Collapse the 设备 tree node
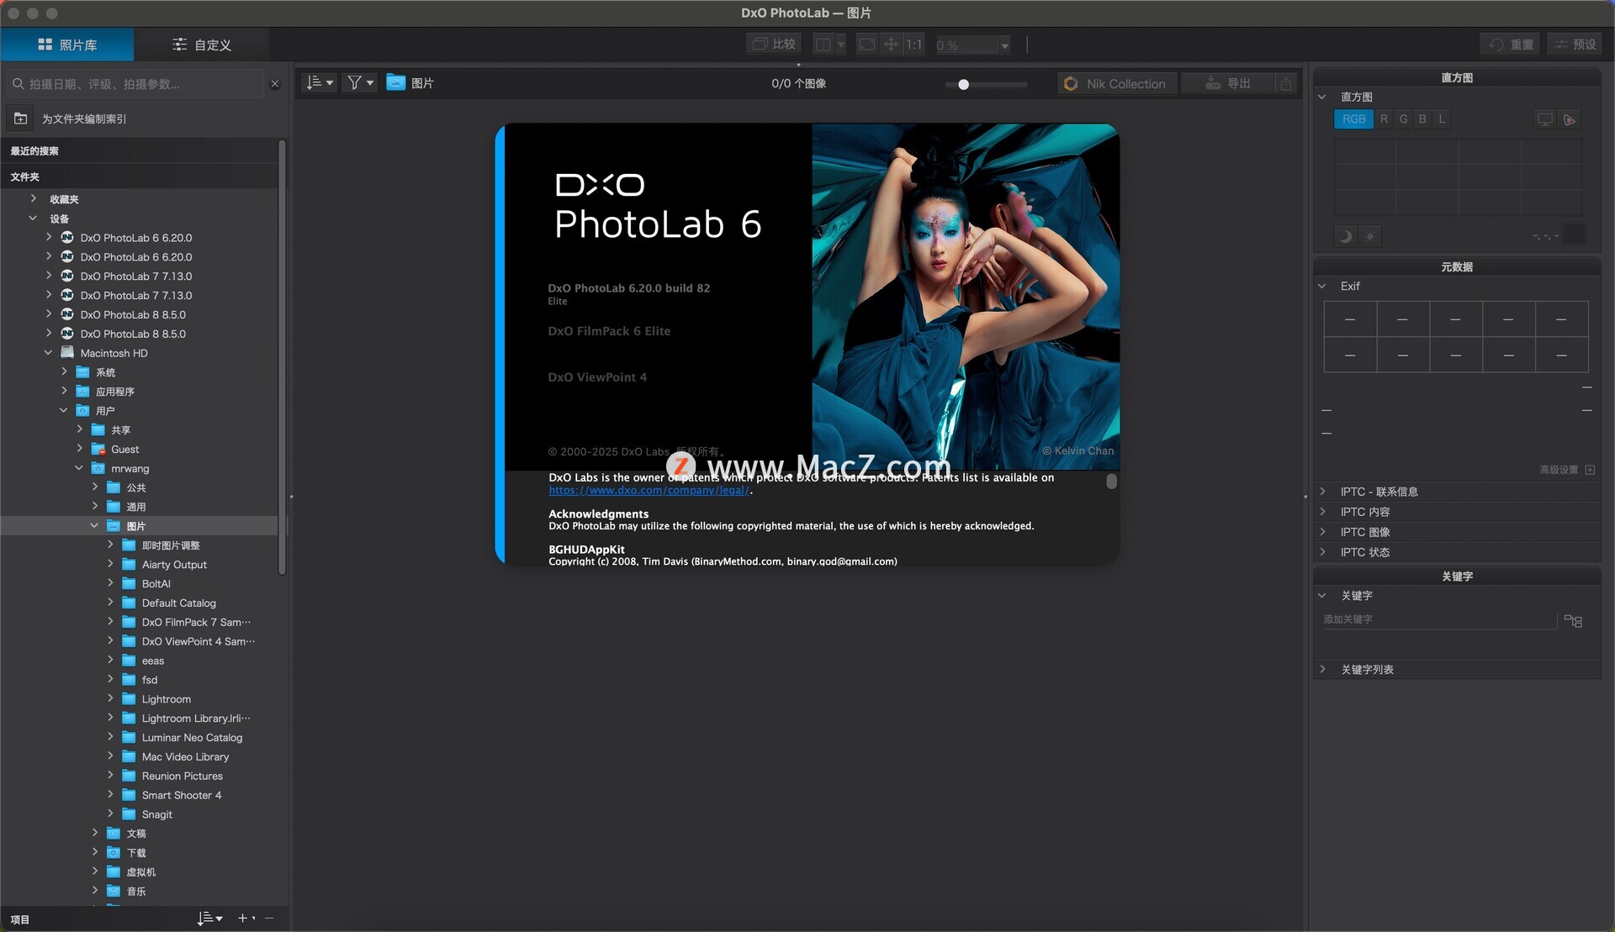 (33, 219)
